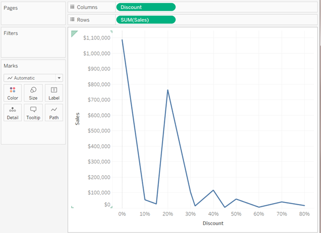Click the 0% label on Discount axis
This screenshot has height=233, width=321.
coord(122,214)
